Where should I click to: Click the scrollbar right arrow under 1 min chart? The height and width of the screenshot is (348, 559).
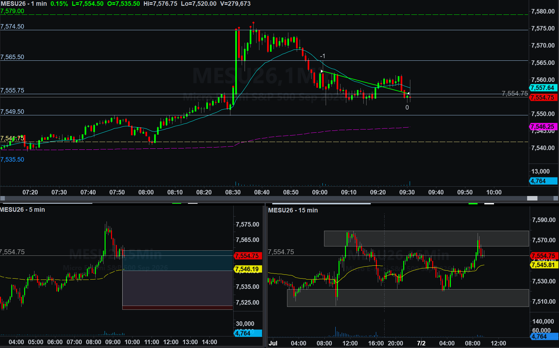tap(556, 199)
